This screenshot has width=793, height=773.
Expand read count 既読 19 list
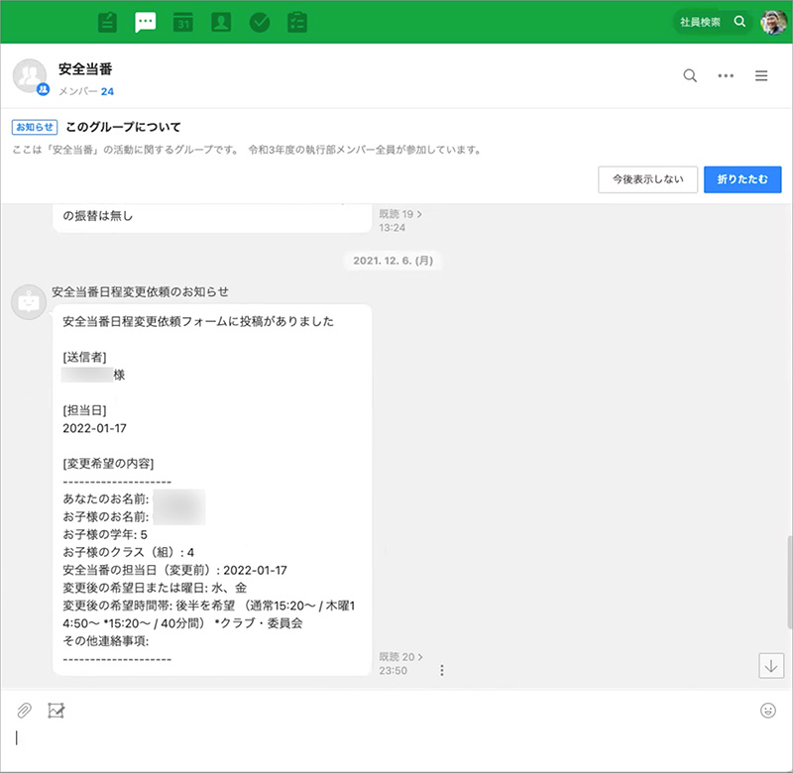tap(400, 213)
